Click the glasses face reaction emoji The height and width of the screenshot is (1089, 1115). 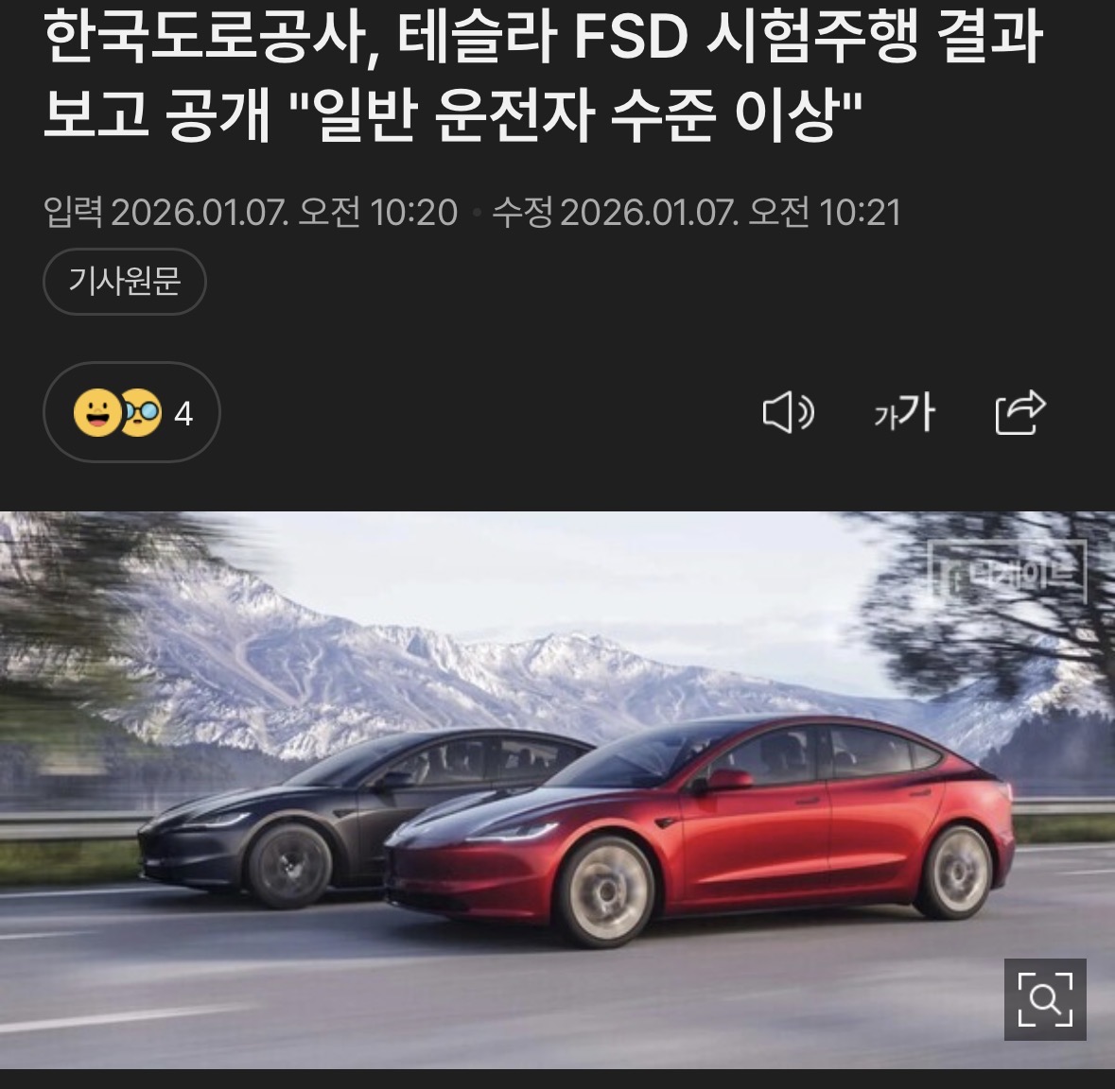coord(142,412)
